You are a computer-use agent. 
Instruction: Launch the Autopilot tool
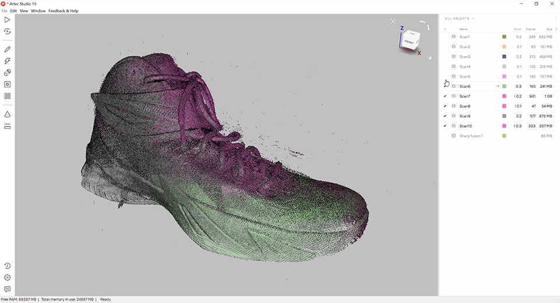7,31
